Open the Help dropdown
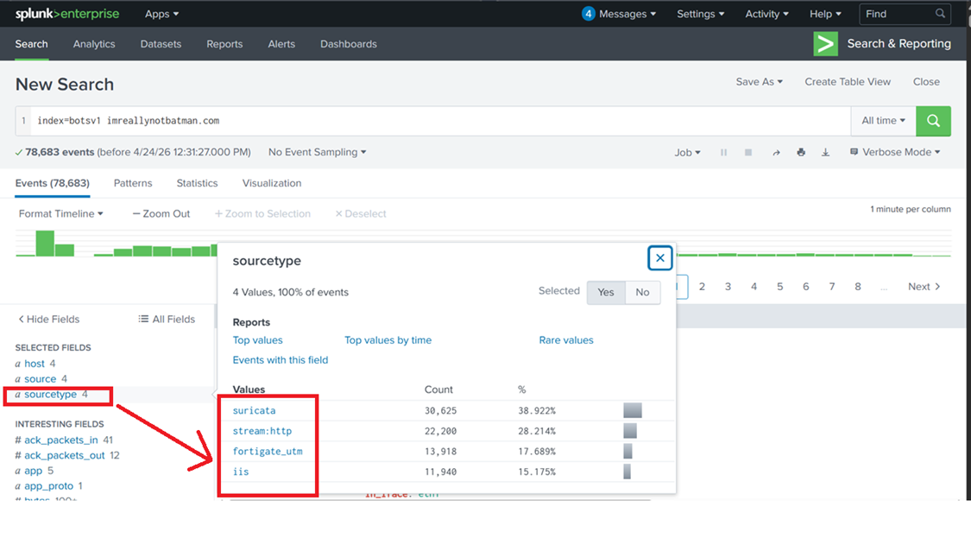Image resolution: width=971 pixels, height=551 pixels. coord(825,14)
